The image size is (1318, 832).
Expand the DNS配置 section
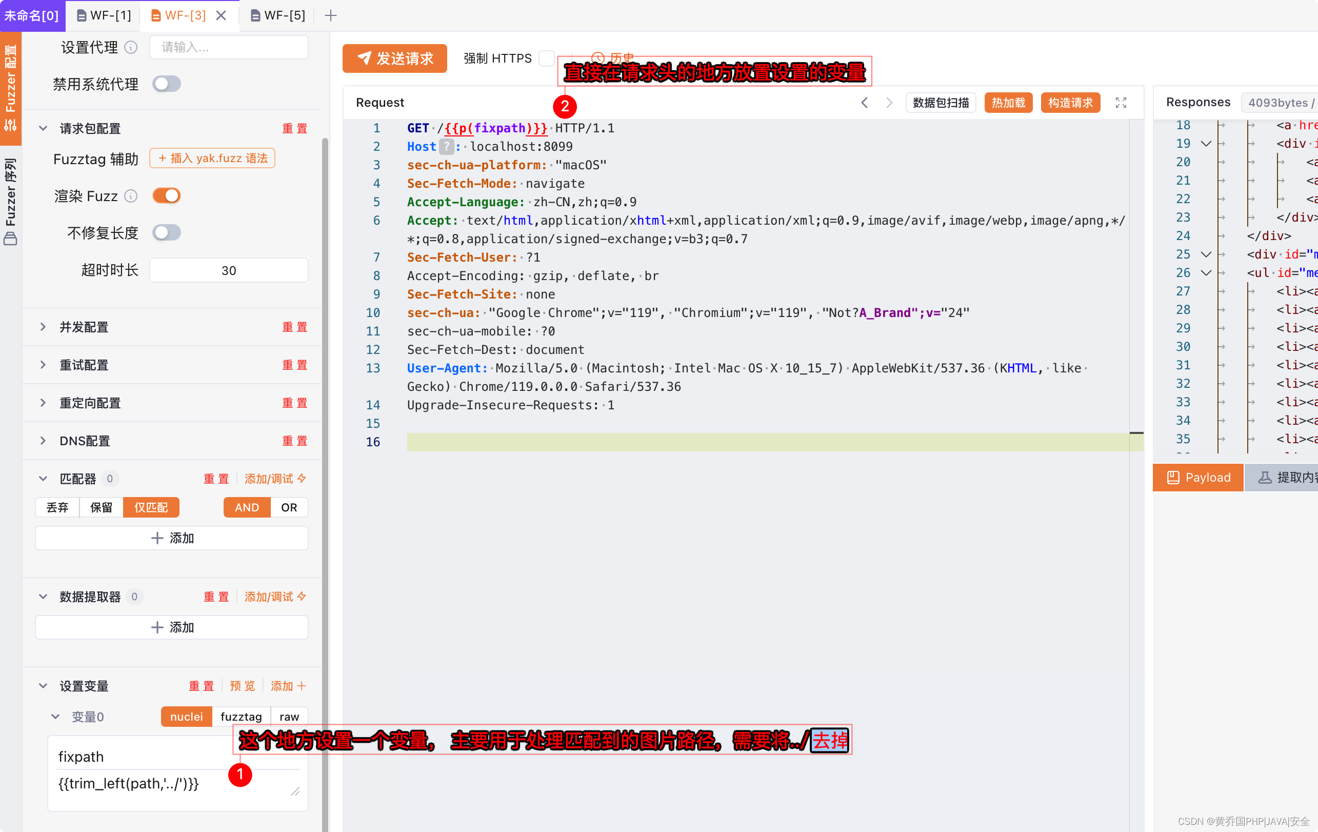(x=43, y=441)
